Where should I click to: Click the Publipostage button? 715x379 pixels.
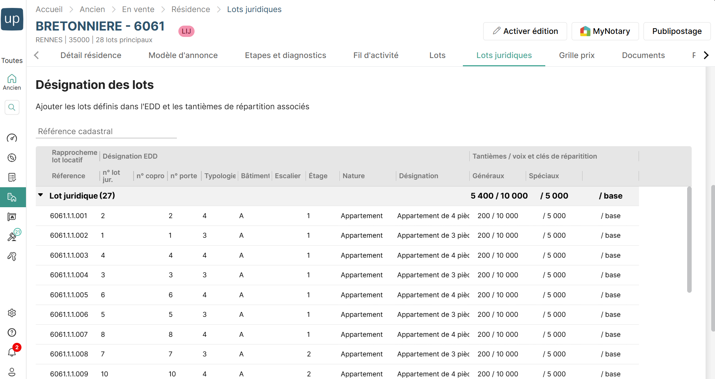pos(677,31)
